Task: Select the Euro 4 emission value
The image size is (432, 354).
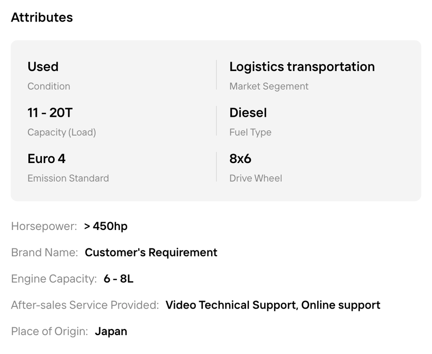Action: (46, 159)
